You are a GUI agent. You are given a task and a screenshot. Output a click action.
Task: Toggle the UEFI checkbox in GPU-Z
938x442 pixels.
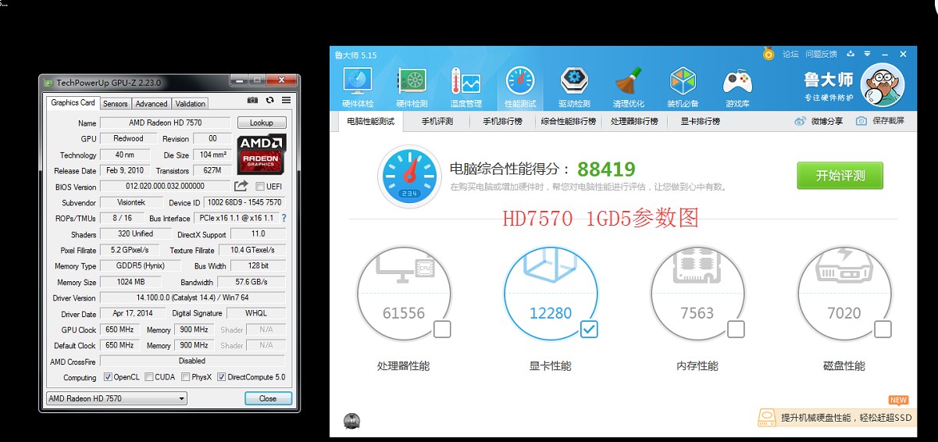pos(260,187)
